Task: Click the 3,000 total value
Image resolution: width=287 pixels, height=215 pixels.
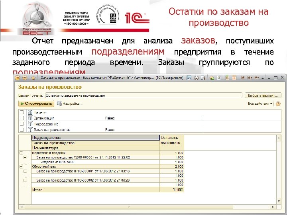Action: pos(172,190)
